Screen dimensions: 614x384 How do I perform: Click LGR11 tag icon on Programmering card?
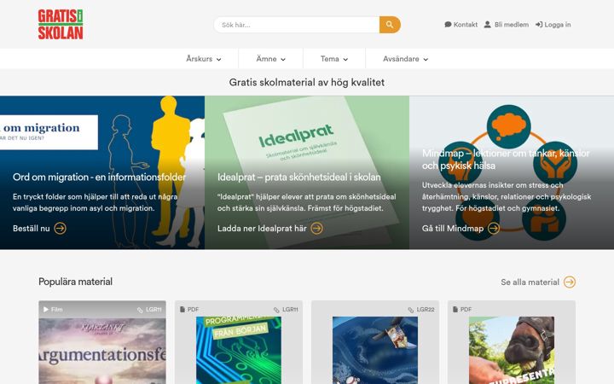coord(276,310)
